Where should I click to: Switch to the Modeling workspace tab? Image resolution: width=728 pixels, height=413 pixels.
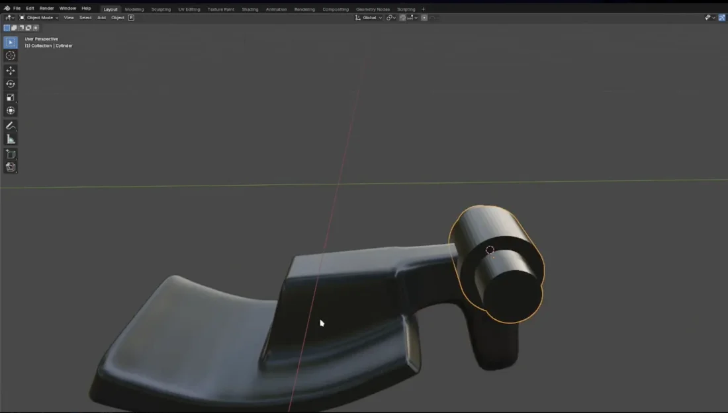tap(134, 9)
